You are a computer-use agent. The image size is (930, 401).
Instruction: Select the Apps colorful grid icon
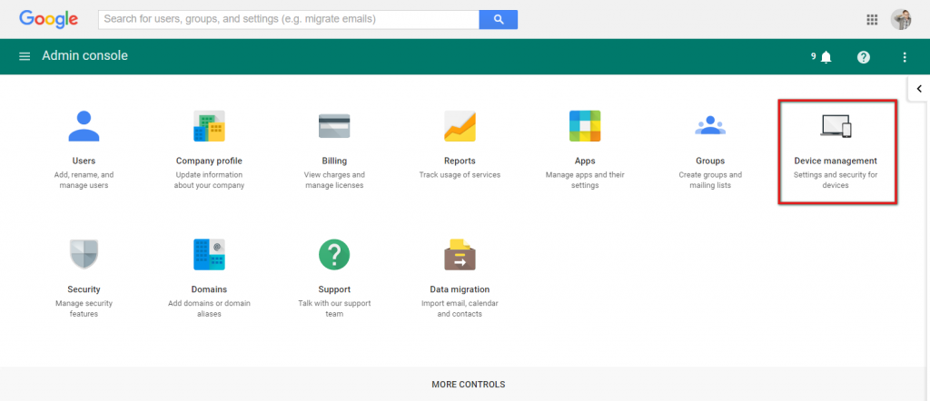point(585,126)
